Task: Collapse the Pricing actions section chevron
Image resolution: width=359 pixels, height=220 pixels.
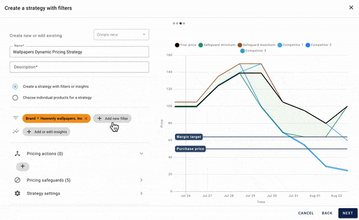Action: (x=141, y=154)
